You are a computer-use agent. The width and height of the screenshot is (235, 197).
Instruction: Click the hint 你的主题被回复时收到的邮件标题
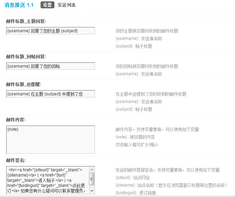point(147,31)
